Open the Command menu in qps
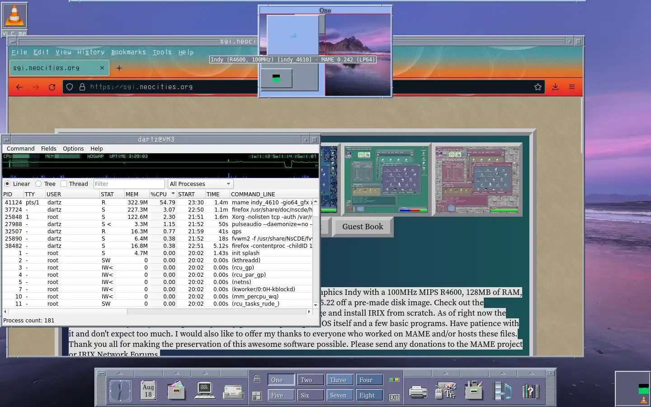The width and height of the screenshot is (651, 407). (x=20, y=148)
